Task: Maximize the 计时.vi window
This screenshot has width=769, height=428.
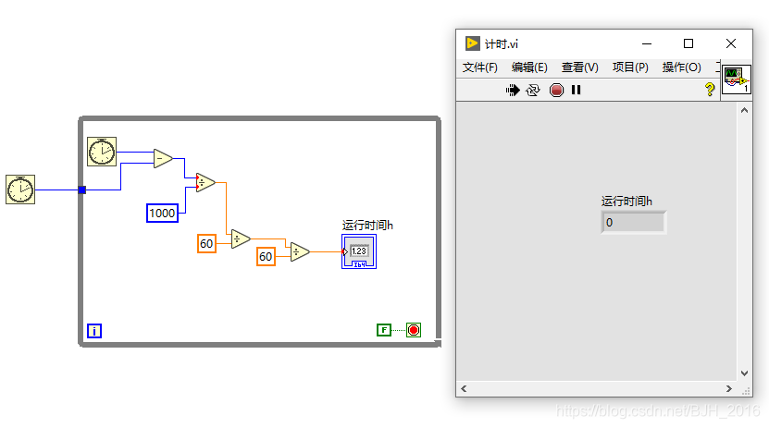Action: click(x=688, y=43)
